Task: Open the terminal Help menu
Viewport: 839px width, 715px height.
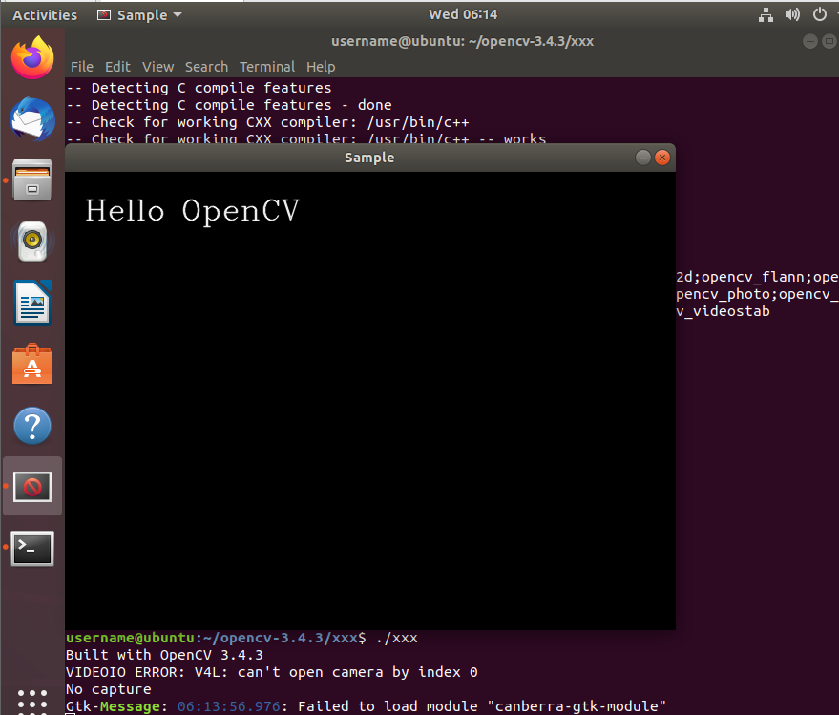Action: click(x=321, y=67)
